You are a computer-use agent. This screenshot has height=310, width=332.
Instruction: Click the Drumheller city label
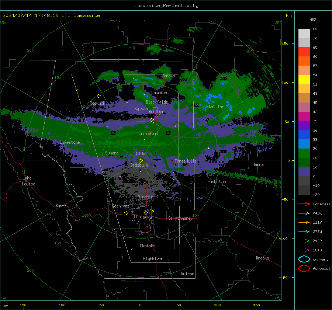pyautogui.click(x=216, y=182)
